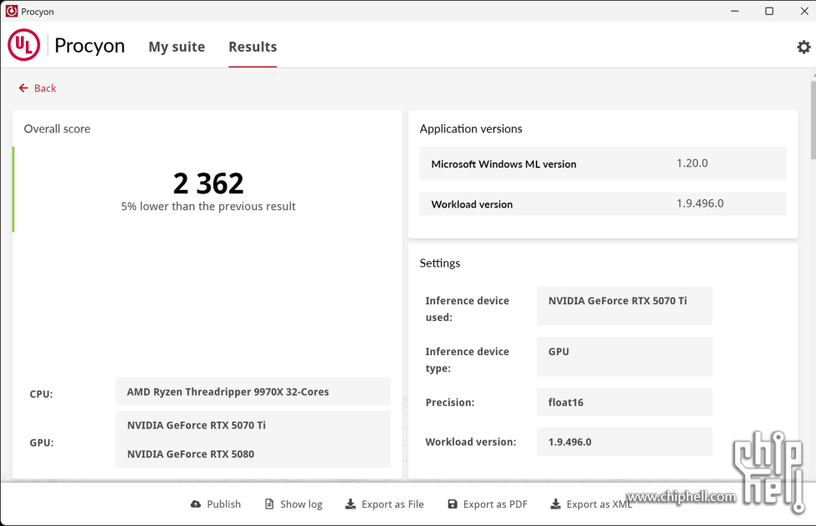The height and width of the screenshot is (526, 816).
Task: Click the red Back arrow
Action: tap(23, 88)
